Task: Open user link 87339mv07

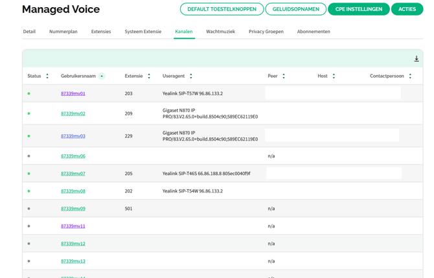Action: point(73,174)
